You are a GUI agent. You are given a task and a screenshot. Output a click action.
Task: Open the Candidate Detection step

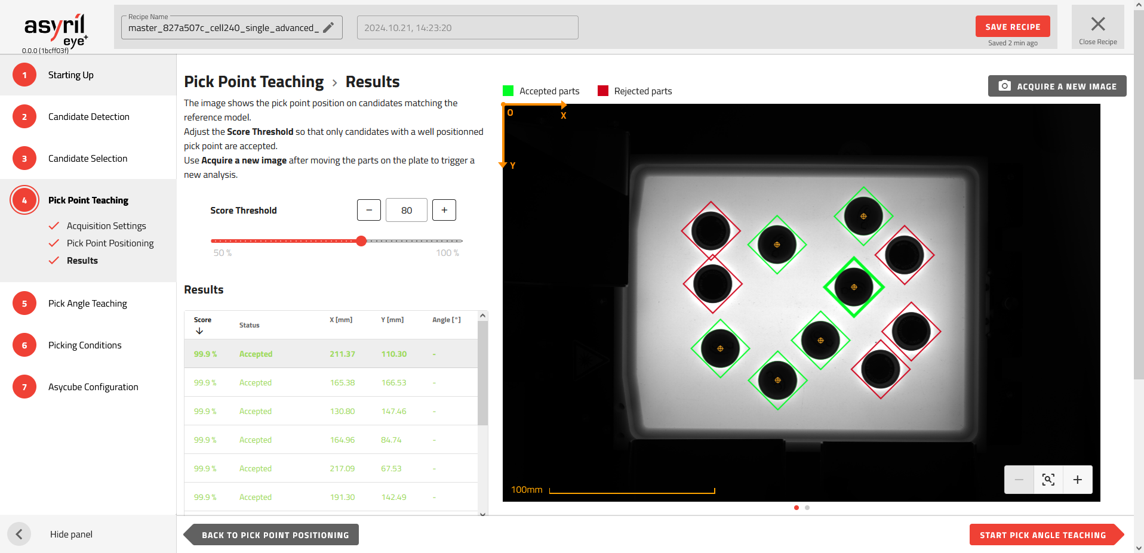pos(24,116)
